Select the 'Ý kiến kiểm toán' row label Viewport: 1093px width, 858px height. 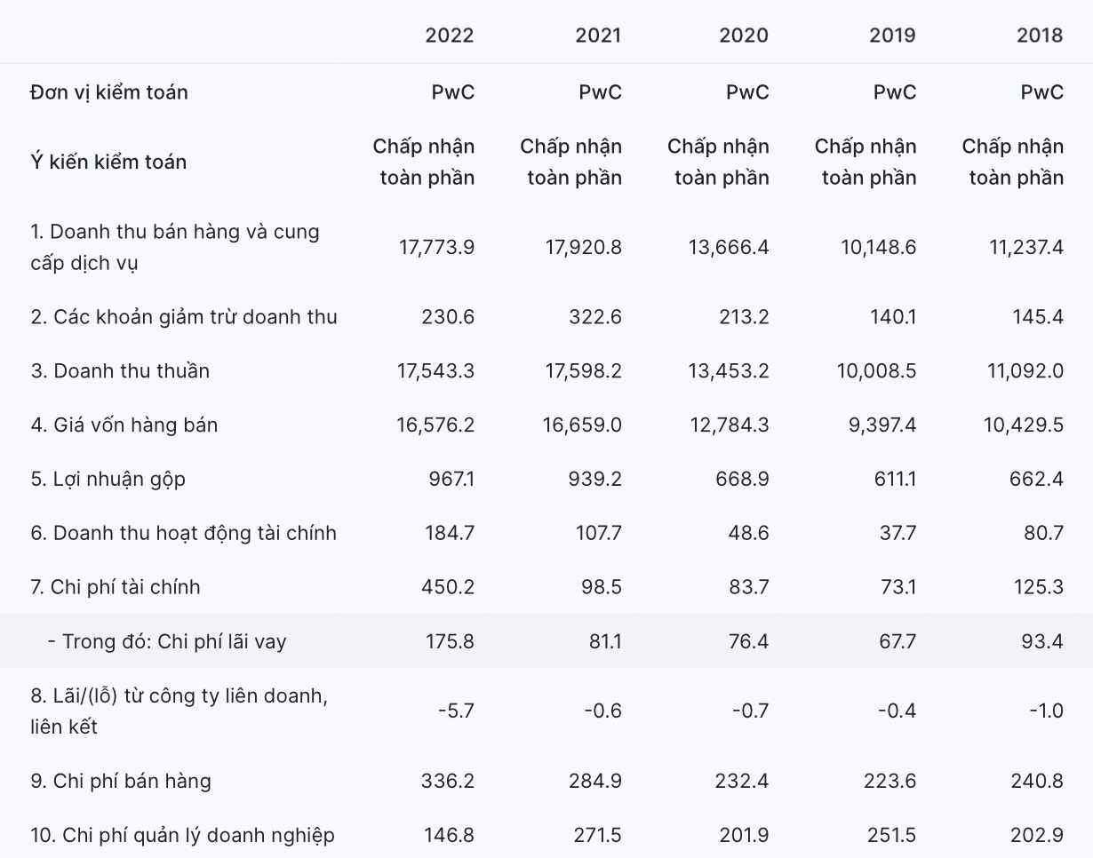(x=108, y=162)
